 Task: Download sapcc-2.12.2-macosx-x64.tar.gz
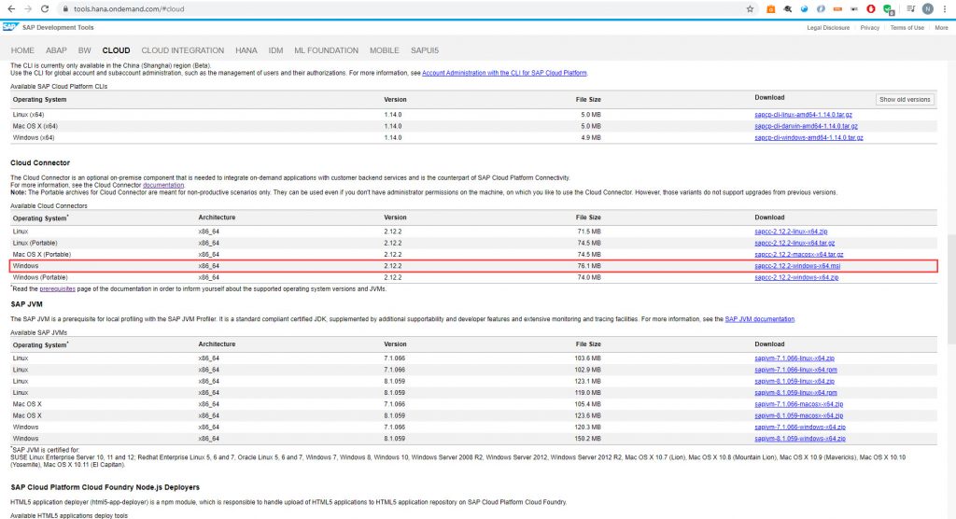click(x=799, y=255)
